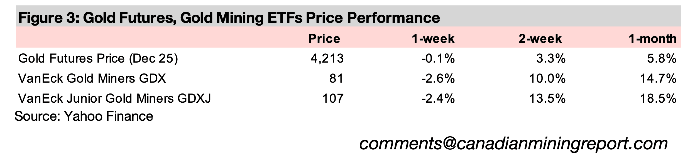Click the gold futures price value 4,213
Viewport: 690px width, 163px height.
327,59
